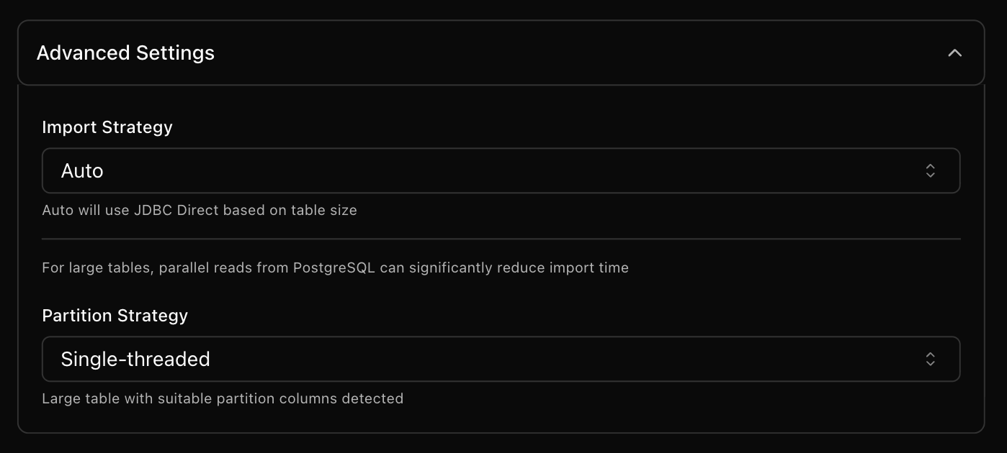Click the divider line between settings
The height and width of the screenshot is (453, 1007).
pyautogui.click(x=501, y=237)
